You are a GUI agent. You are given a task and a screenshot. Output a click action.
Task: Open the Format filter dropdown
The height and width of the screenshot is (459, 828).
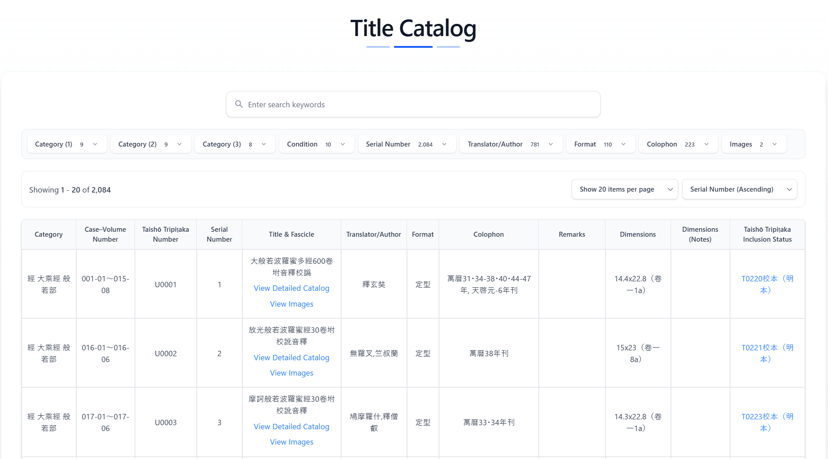(600, 144)
